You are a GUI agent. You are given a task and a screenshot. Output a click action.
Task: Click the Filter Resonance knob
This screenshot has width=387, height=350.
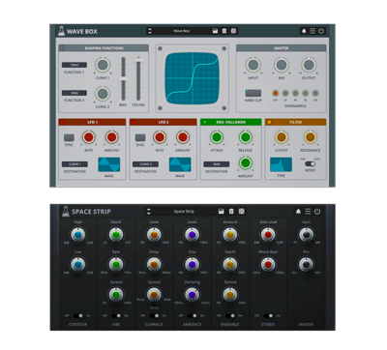[311, 137]
